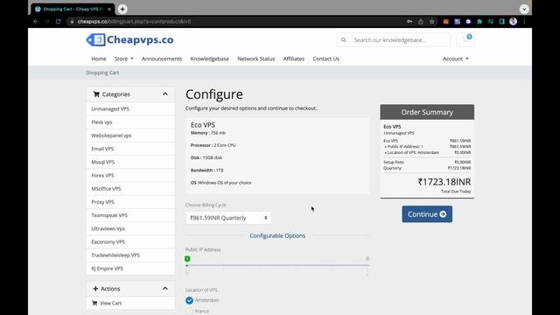
Task: Open the browser extensions puzzle icon
Action: [479, 21]
